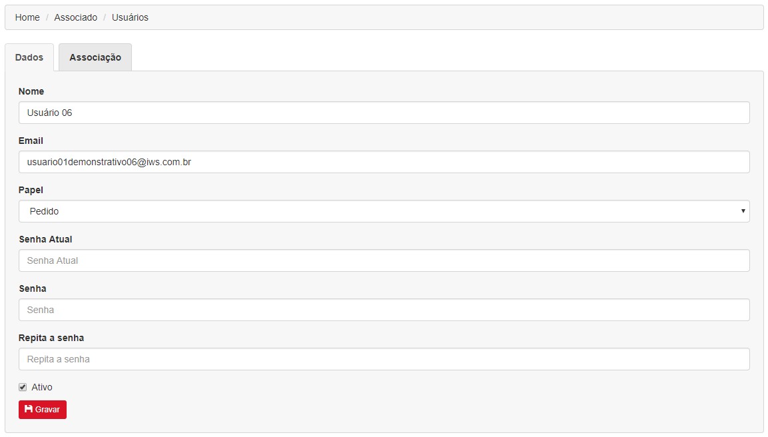Click the Usuários breadcrumb item
Screen dimensions: 768x437
point(130,17)
